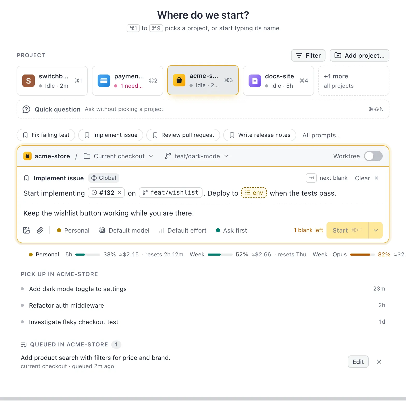
Task: Remove the #132 issue chip
Action: pos(119,192)
